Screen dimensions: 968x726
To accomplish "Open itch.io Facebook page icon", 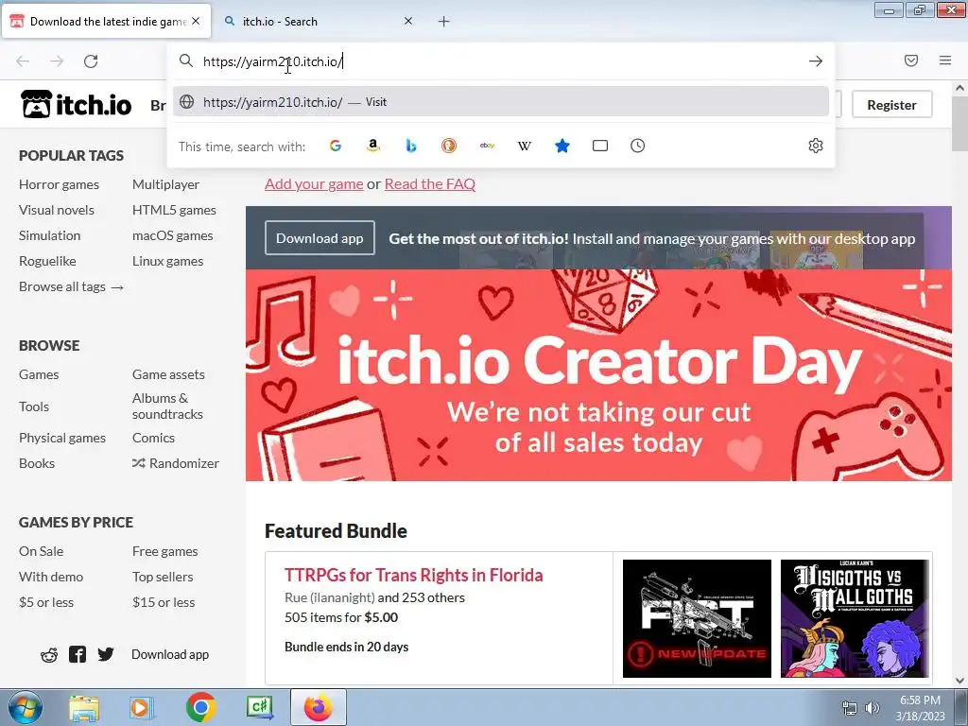I will 78,654.
